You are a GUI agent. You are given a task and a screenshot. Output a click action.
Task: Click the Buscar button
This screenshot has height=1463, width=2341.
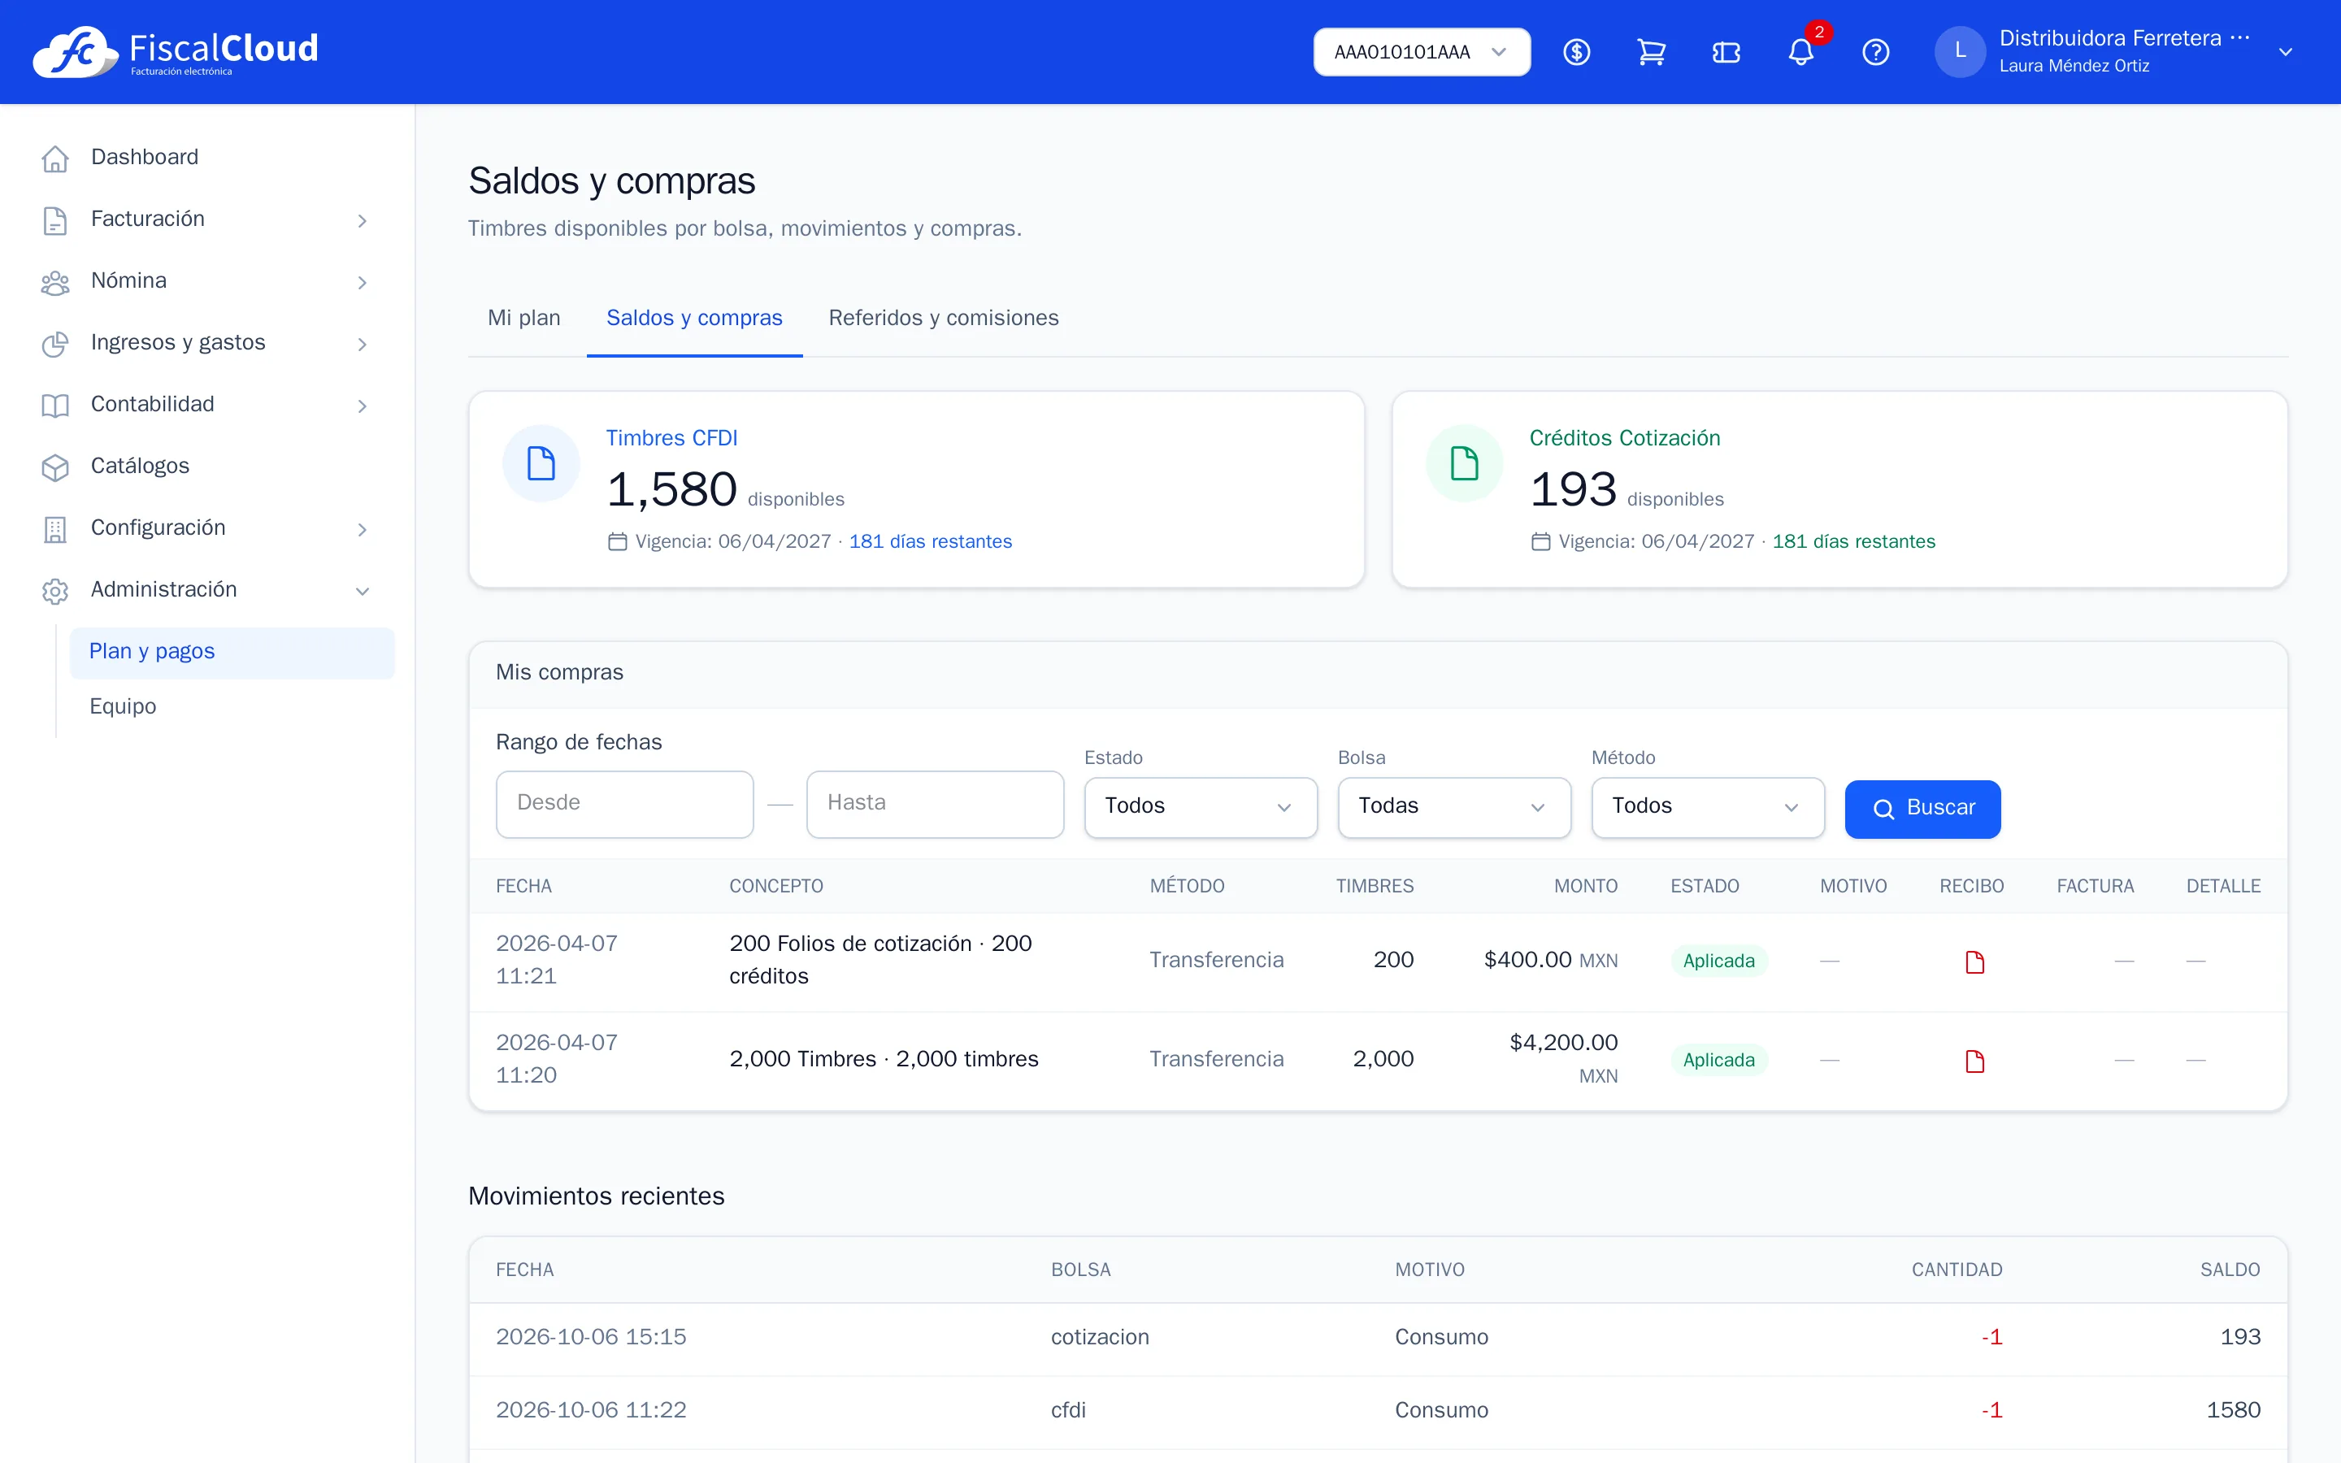click(x=1922, y=809)
